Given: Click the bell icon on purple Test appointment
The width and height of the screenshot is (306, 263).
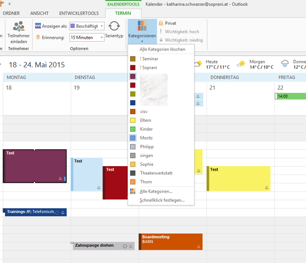Looking at the screenshot, I should pyautogui.click(x=60, y=178).
